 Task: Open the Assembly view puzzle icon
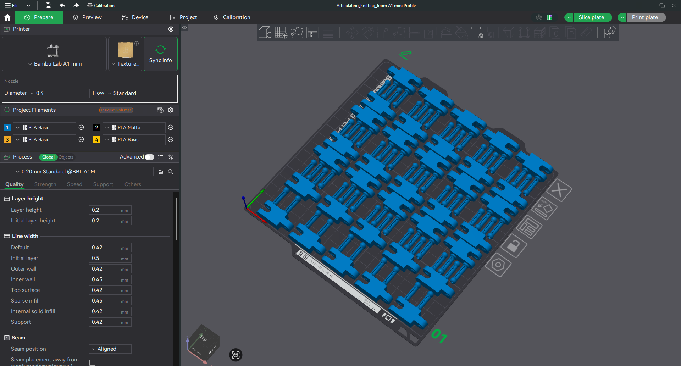click(610, 33)
